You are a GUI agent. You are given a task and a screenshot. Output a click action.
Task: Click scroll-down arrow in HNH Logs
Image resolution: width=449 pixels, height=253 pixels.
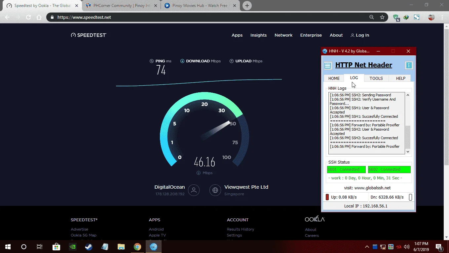click(x=408, y=151)
